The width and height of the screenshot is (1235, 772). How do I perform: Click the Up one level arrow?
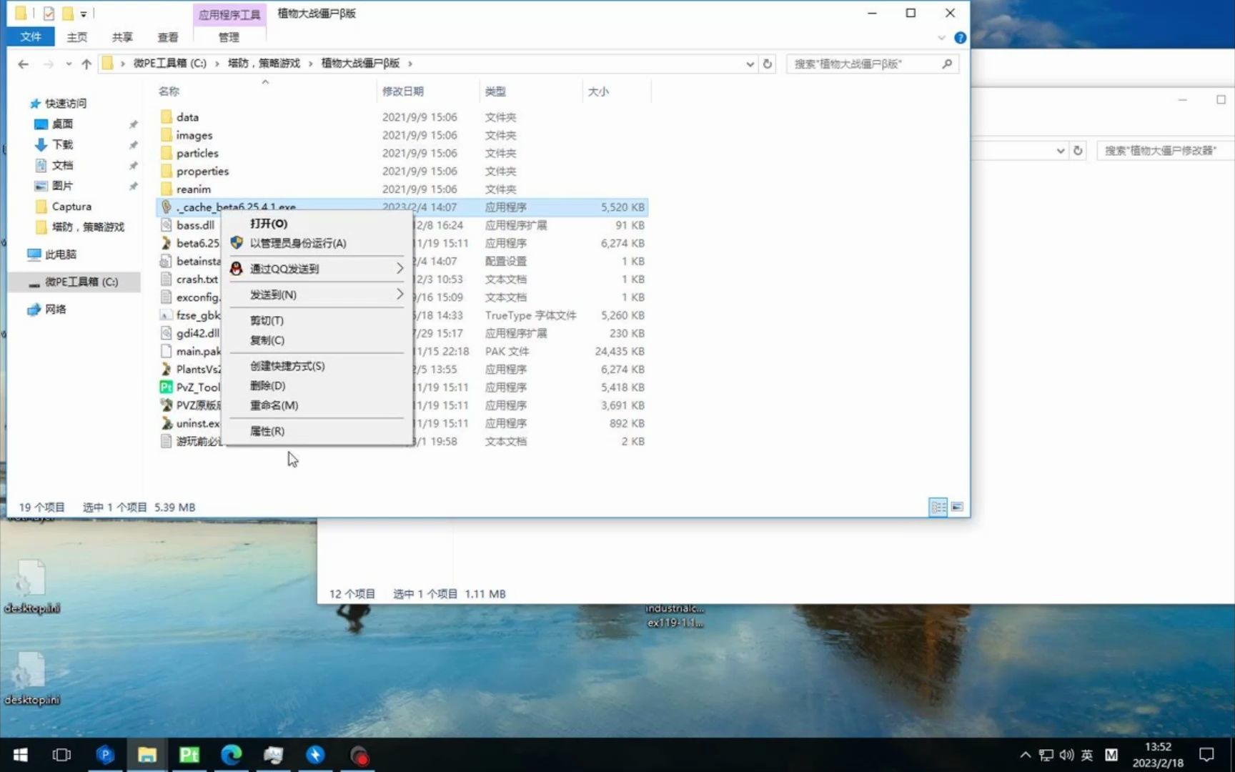click(x=86, y=64)
